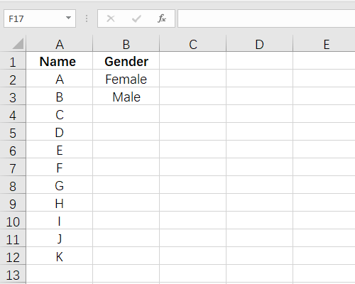The height and width of the screenshot is (284, 355).
Task: Select column A header
Action: 60,44
